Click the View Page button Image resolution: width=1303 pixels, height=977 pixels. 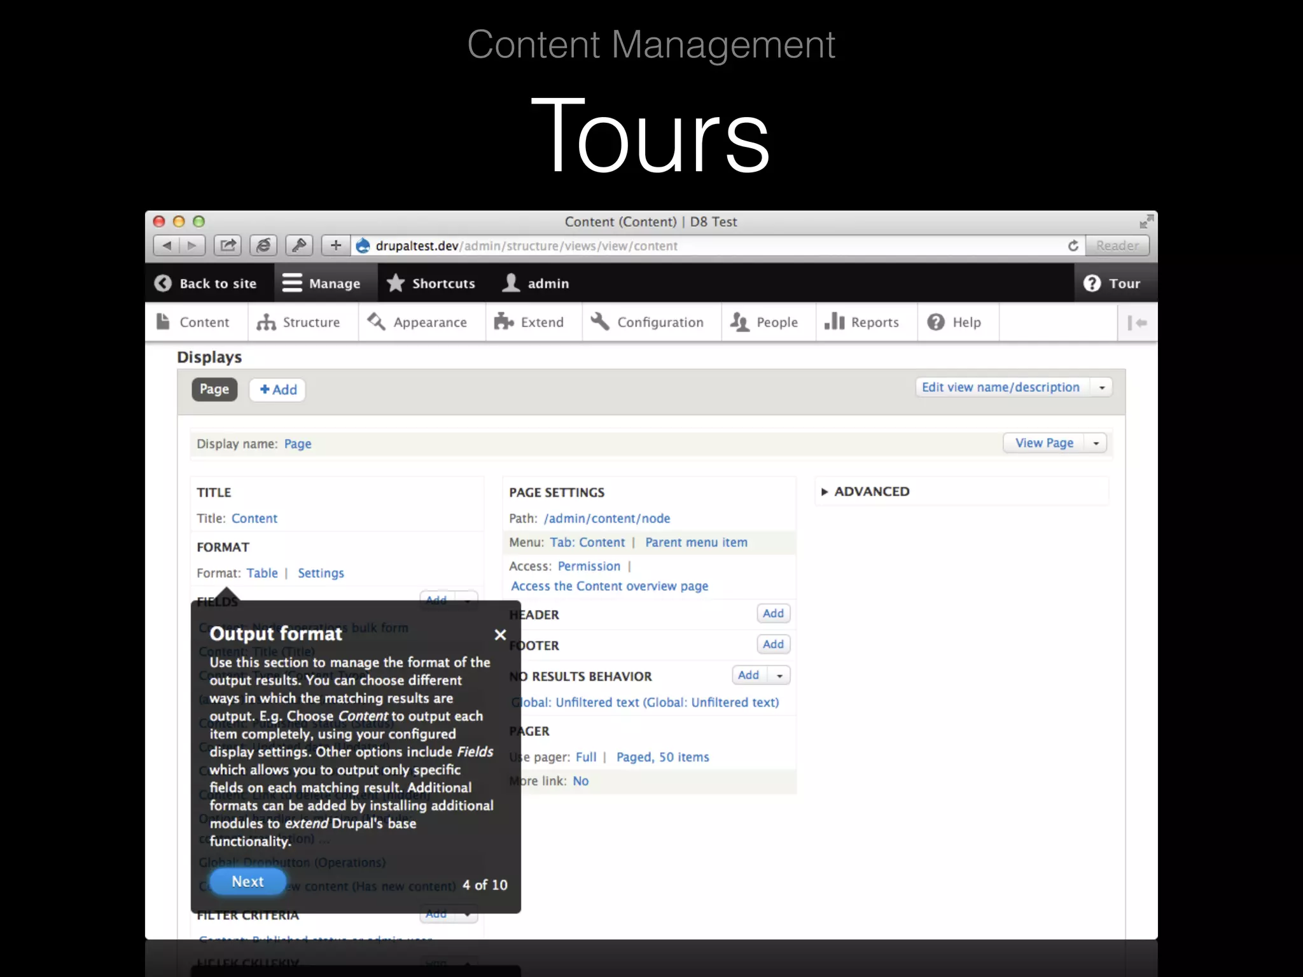point(1044,443)
